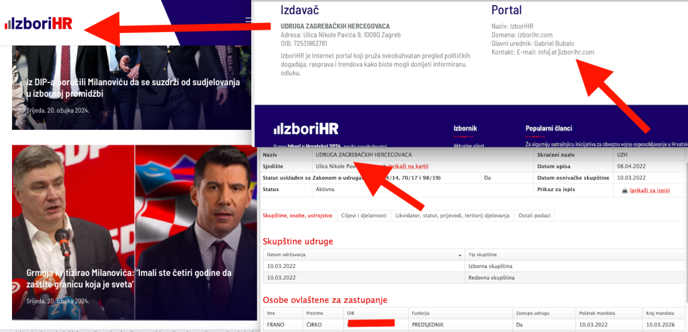Select Likvidator, statut, prijevodi tab

coord(452,215)
